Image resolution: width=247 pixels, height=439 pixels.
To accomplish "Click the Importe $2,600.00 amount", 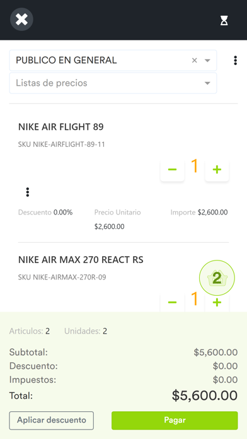I will 212,213.
